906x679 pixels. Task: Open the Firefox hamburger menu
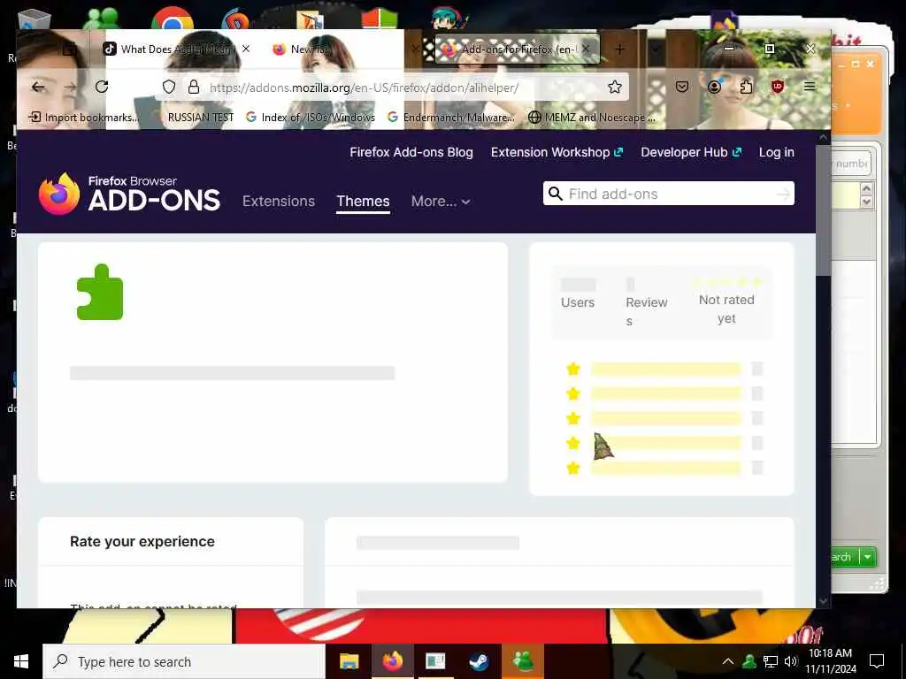[810, 87]
